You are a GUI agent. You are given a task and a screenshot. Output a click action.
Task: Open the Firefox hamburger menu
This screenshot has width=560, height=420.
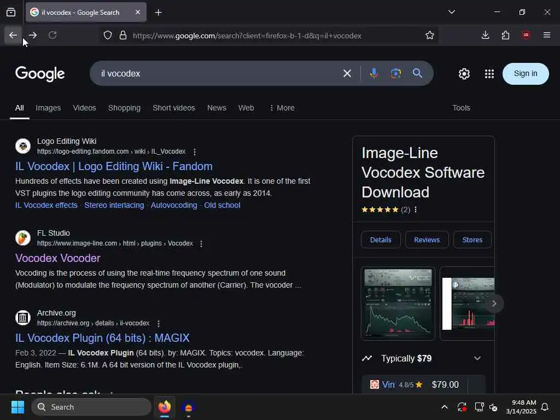(547, 35)
